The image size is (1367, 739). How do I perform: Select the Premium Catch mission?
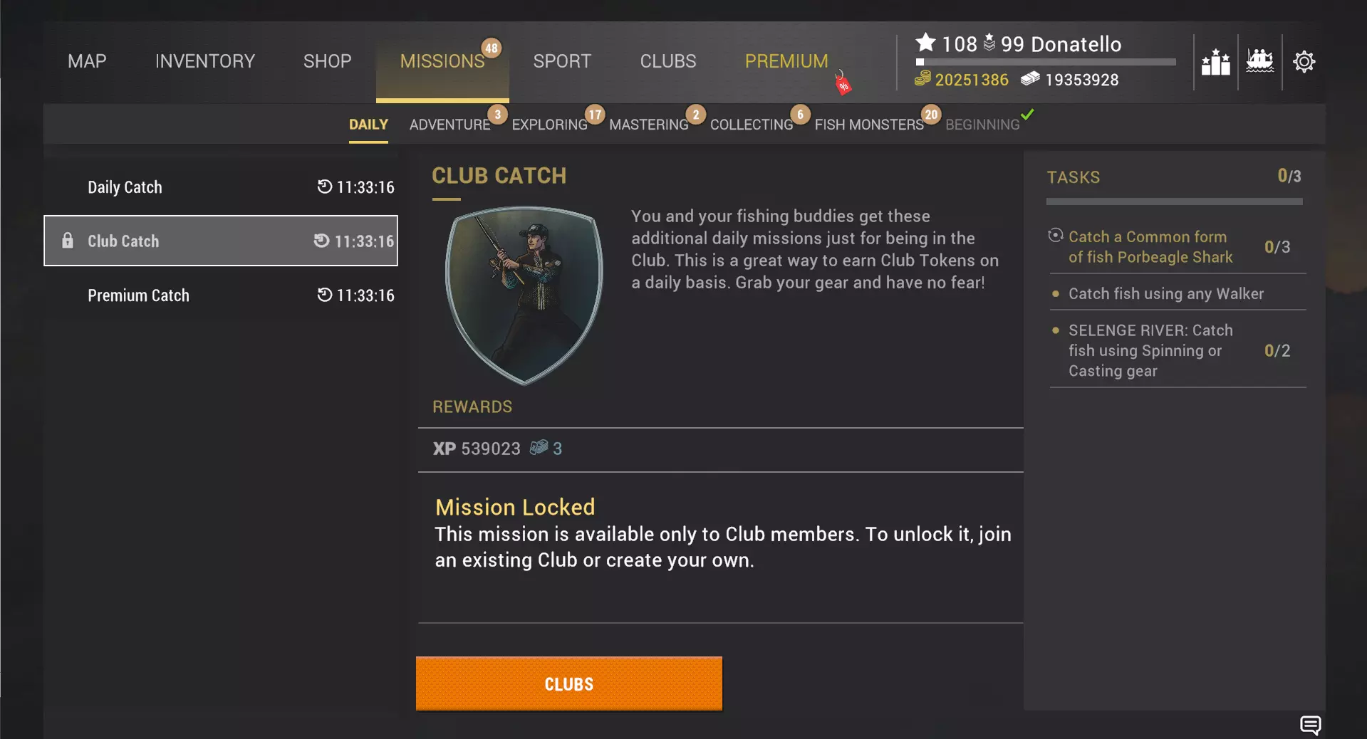point(221,295)
